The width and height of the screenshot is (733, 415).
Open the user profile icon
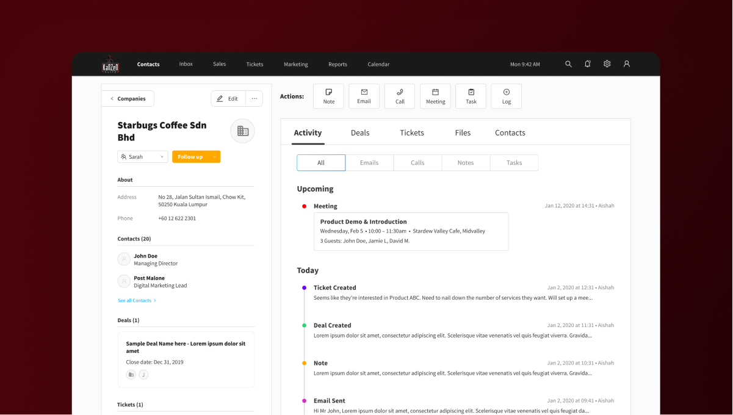pyautogui.click(x=626, y=64)
